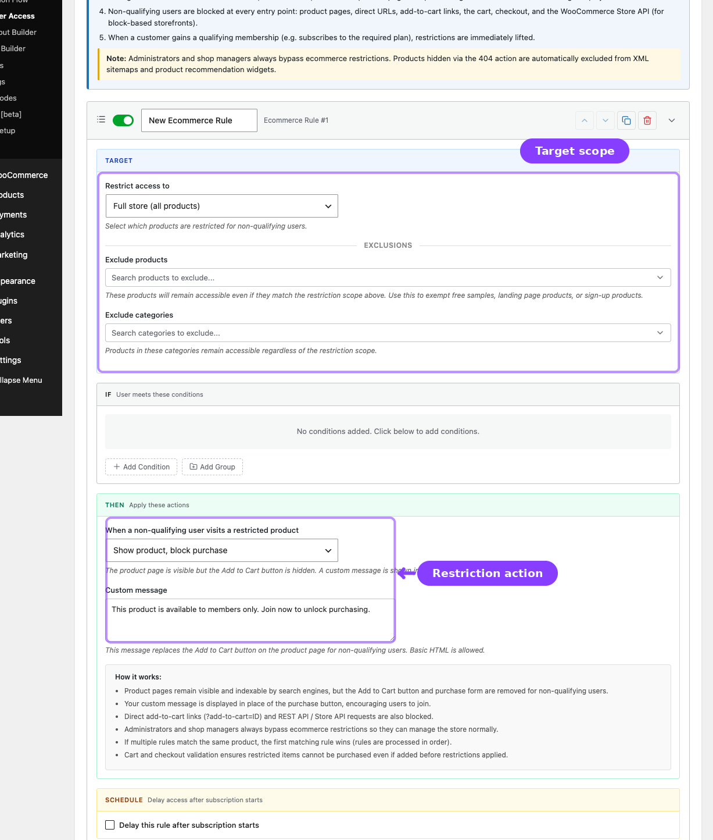The height and width of the screenshot is (840, 713).
Task: Click the 'No conditions added' notice text
Action: [x=388, y=431]
